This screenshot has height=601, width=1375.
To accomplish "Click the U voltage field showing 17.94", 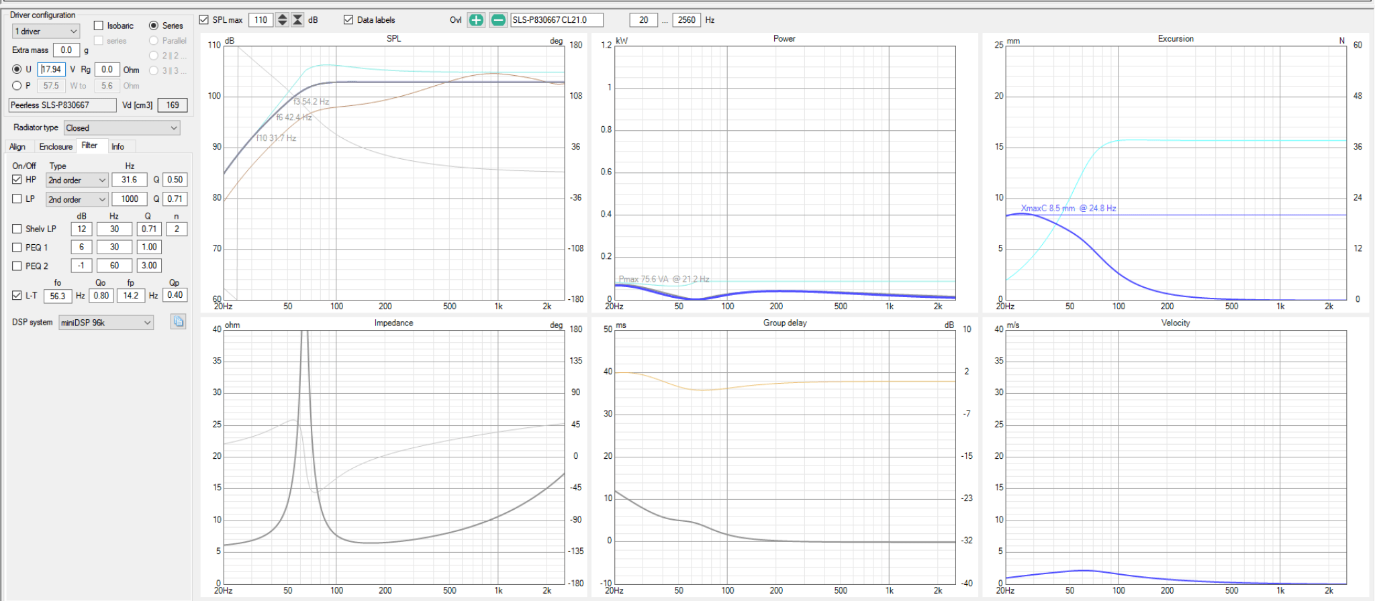I will (x=52, y=69).
